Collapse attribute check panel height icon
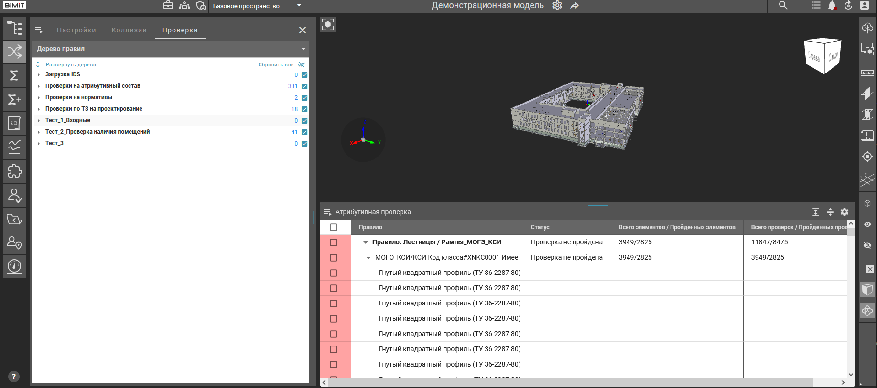This screenshot has width=877, height=388. click(x=830, y=212)
